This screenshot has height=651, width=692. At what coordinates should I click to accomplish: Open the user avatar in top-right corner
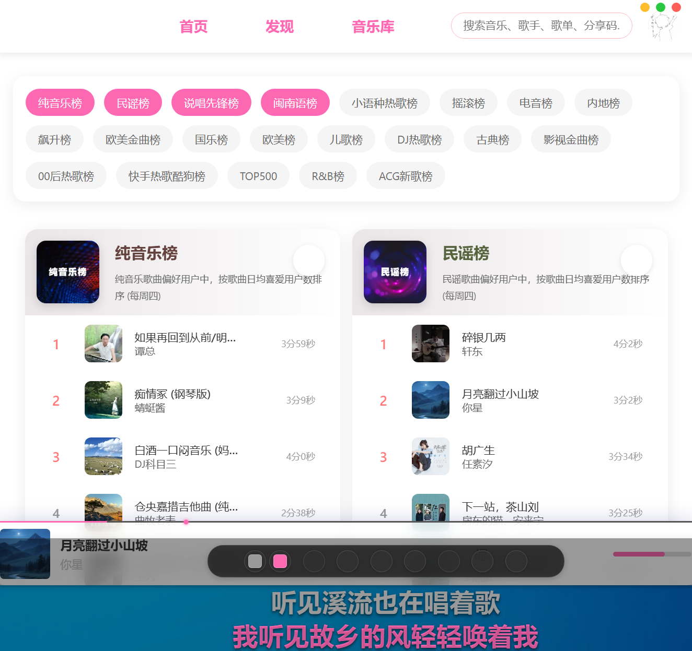pyautogui.click(x=662, y=26)
